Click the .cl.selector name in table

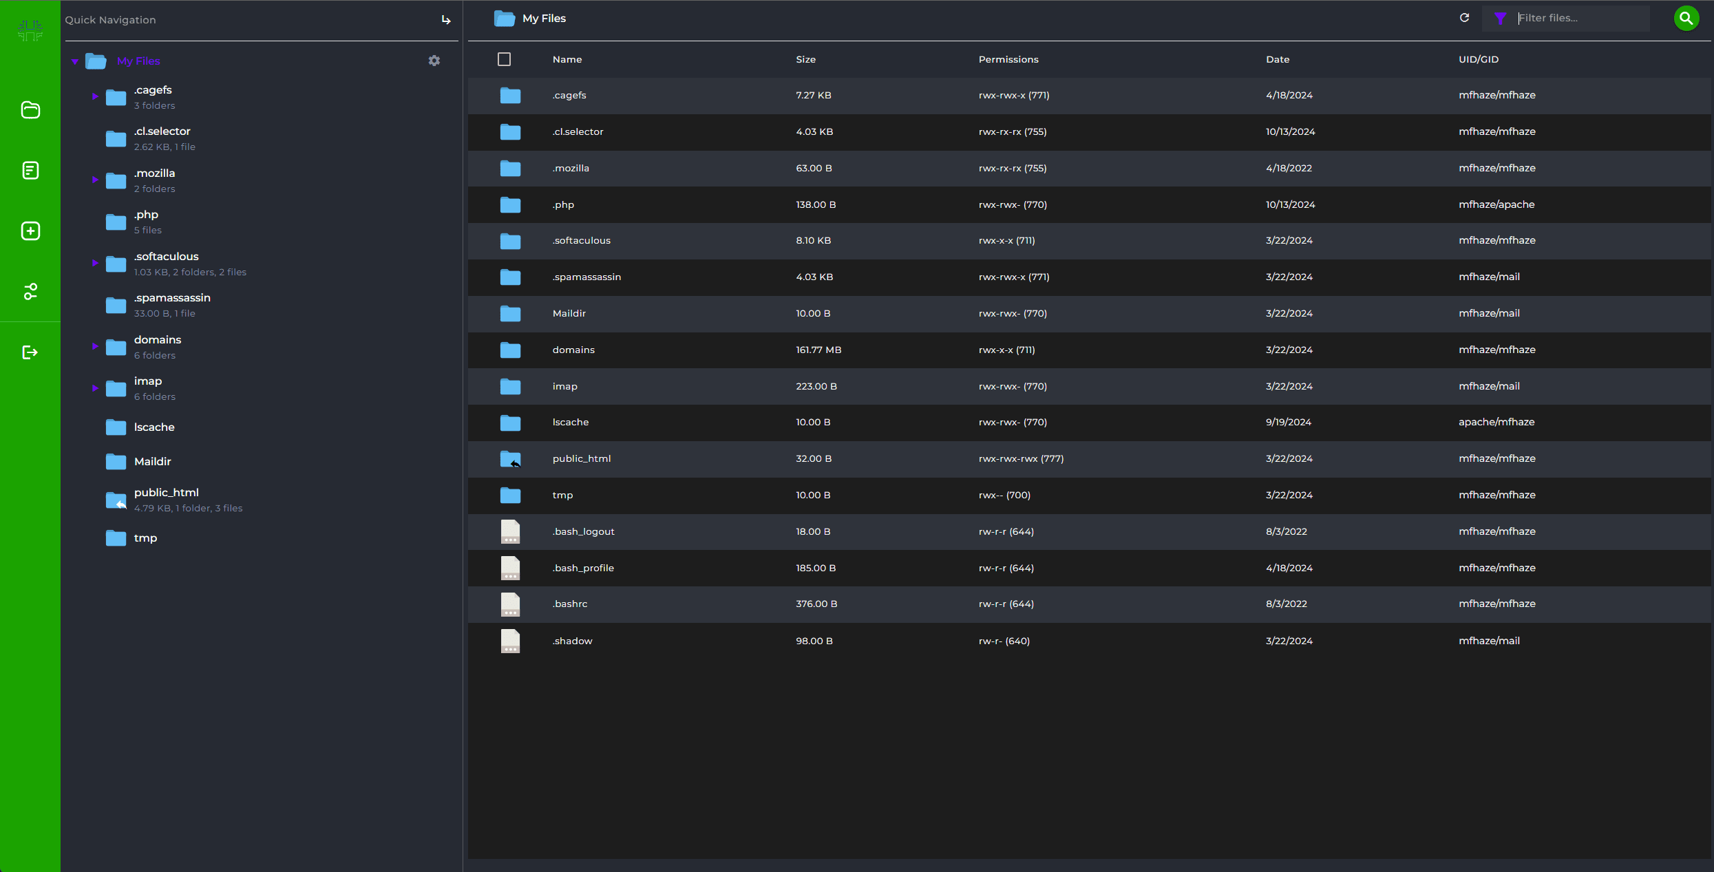click(x=578, y=132)
